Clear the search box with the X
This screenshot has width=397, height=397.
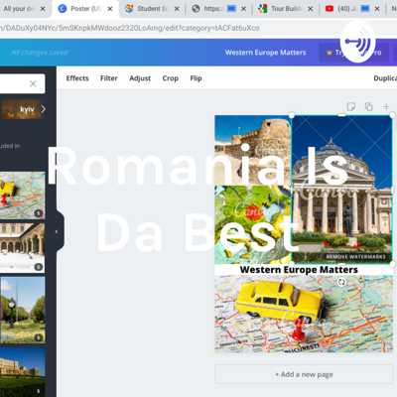pos(33,83)
